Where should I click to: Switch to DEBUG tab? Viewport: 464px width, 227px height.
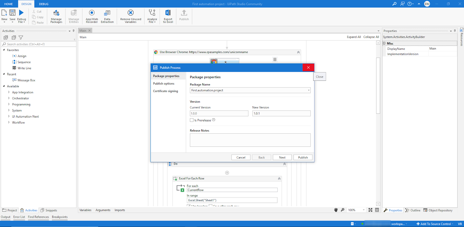44,4
